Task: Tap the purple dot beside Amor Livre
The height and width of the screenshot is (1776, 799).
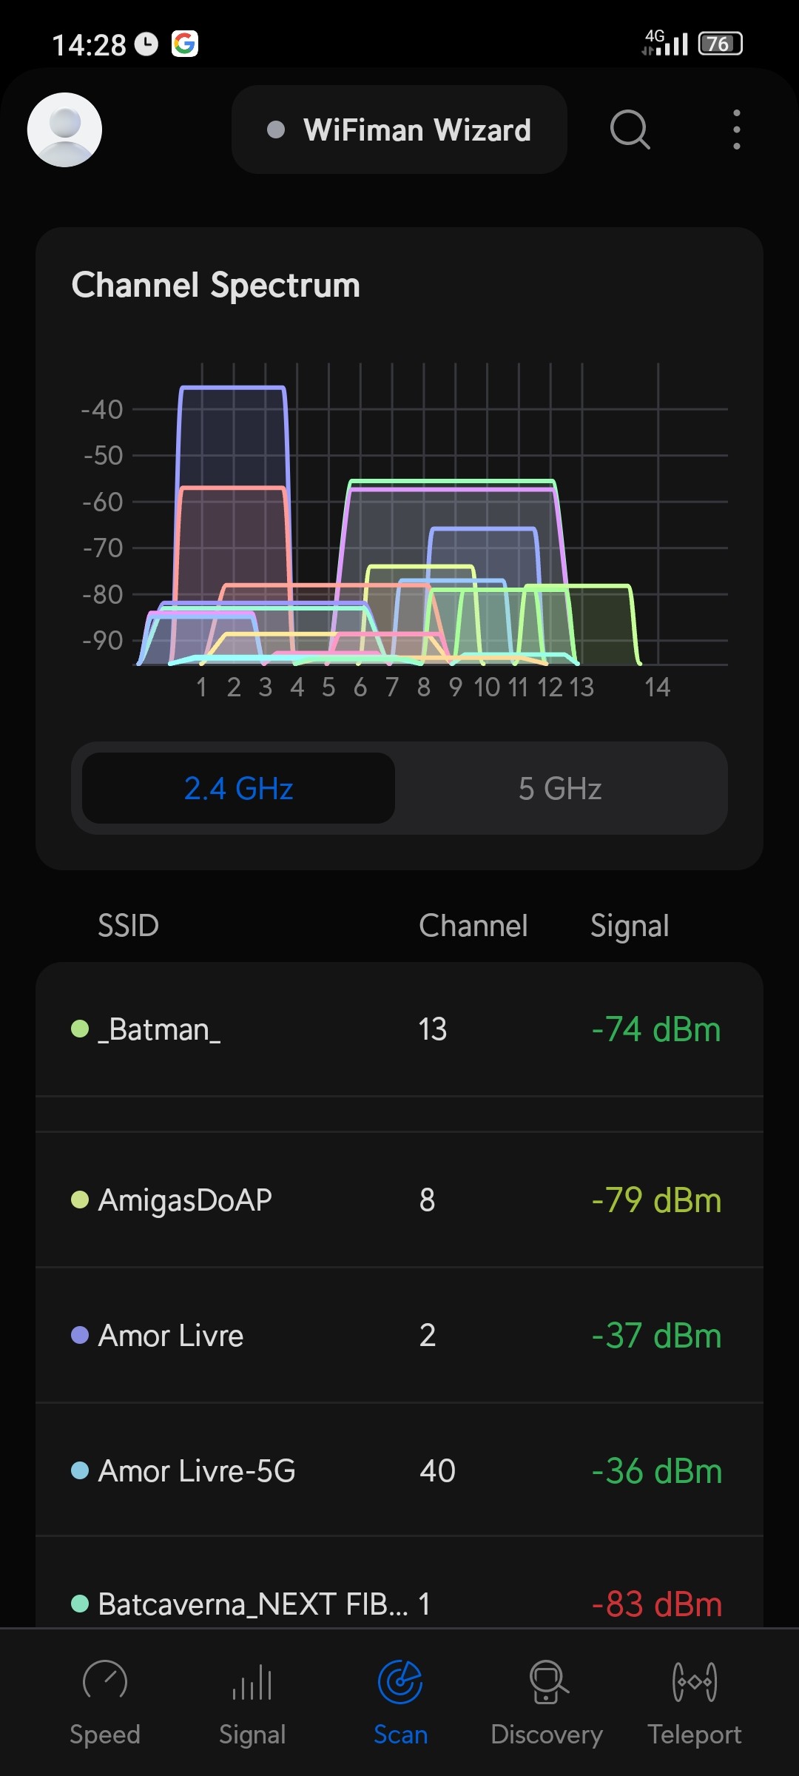Action: [x=80, y=1335]
